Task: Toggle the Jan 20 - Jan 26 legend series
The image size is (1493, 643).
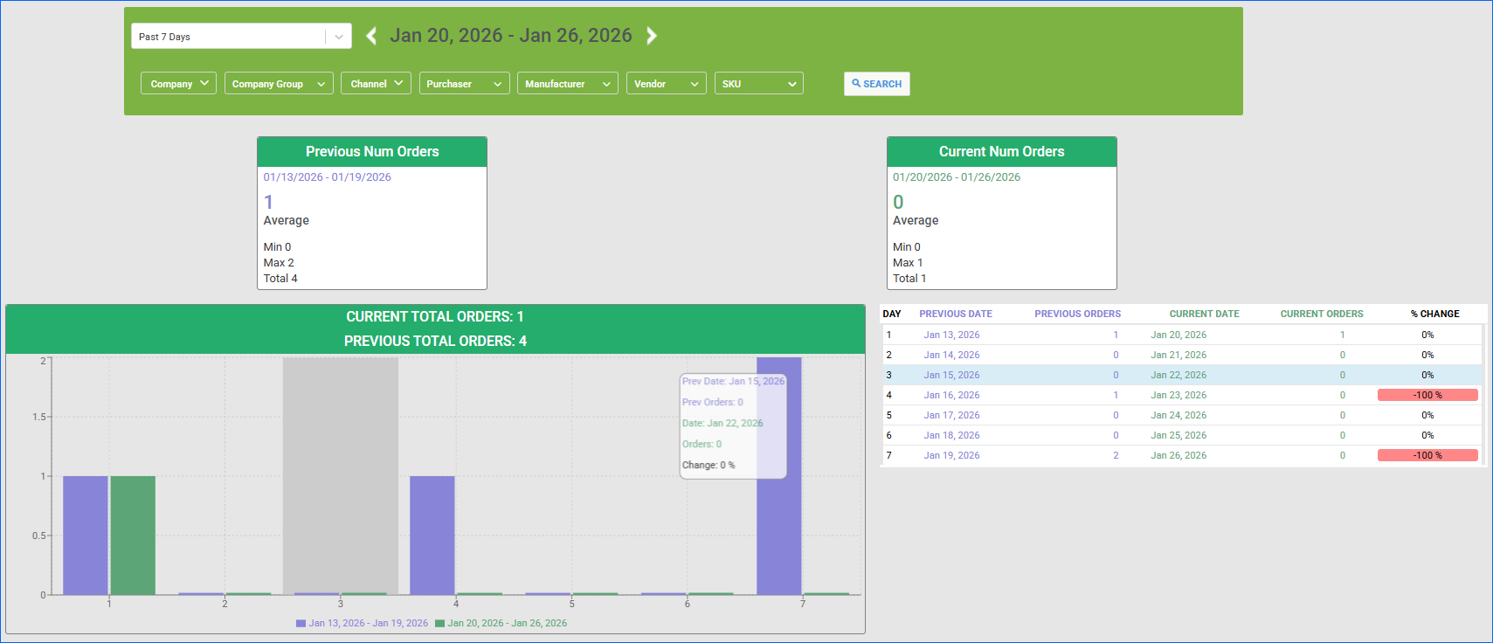Action: 501,624
